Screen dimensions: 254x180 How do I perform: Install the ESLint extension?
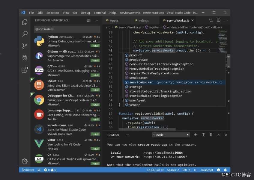[95, 90]
